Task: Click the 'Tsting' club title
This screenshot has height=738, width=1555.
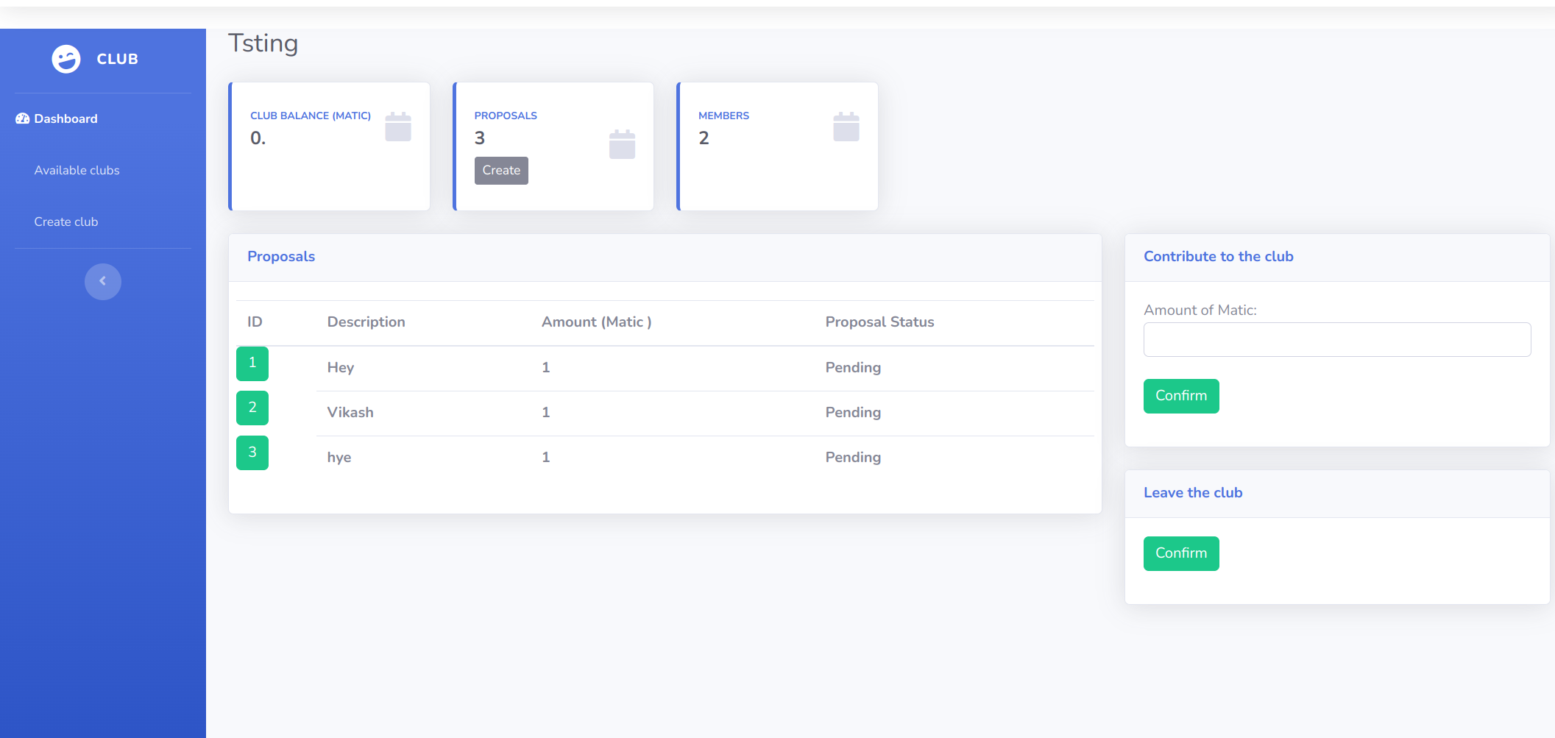Action: 263,44
